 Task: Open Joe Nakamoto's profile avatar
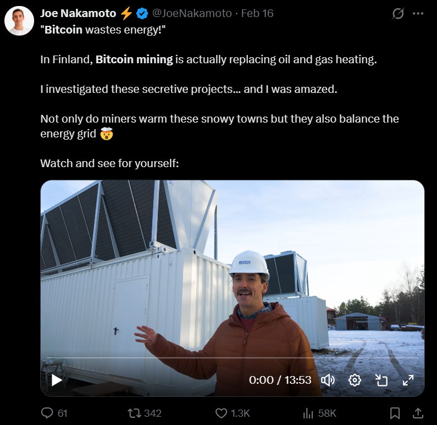click(20, 21)
